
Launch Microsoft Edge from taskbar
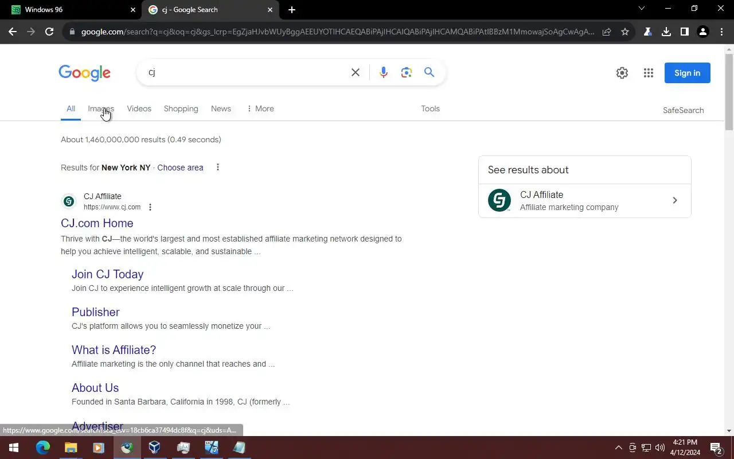[43, 448]
